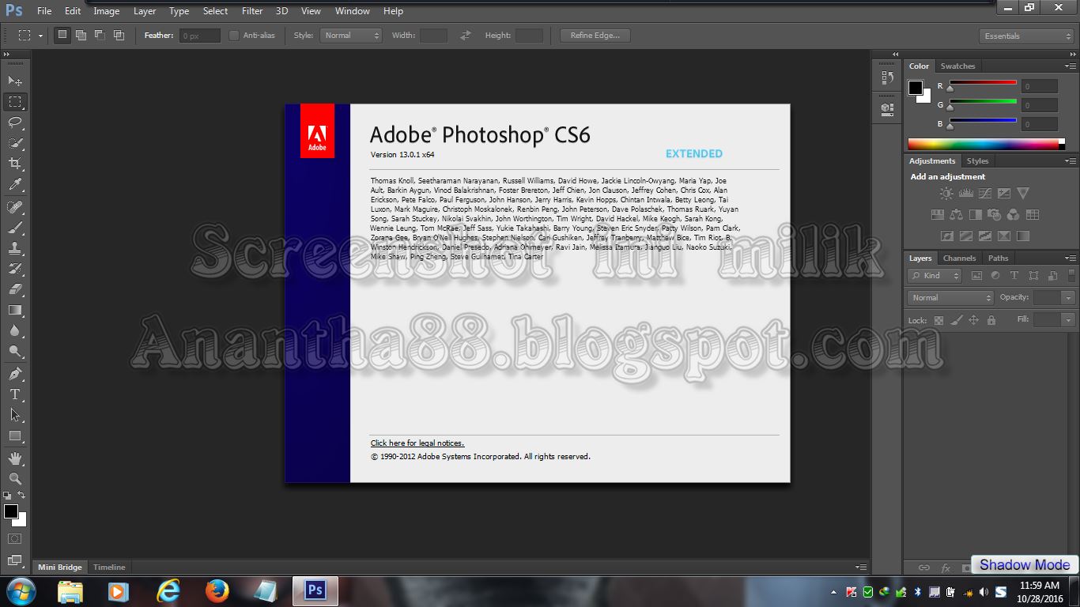The width and height of the screenshot is (1080, 607).
Task: Select the Pen tool
Action: (15, 374)
